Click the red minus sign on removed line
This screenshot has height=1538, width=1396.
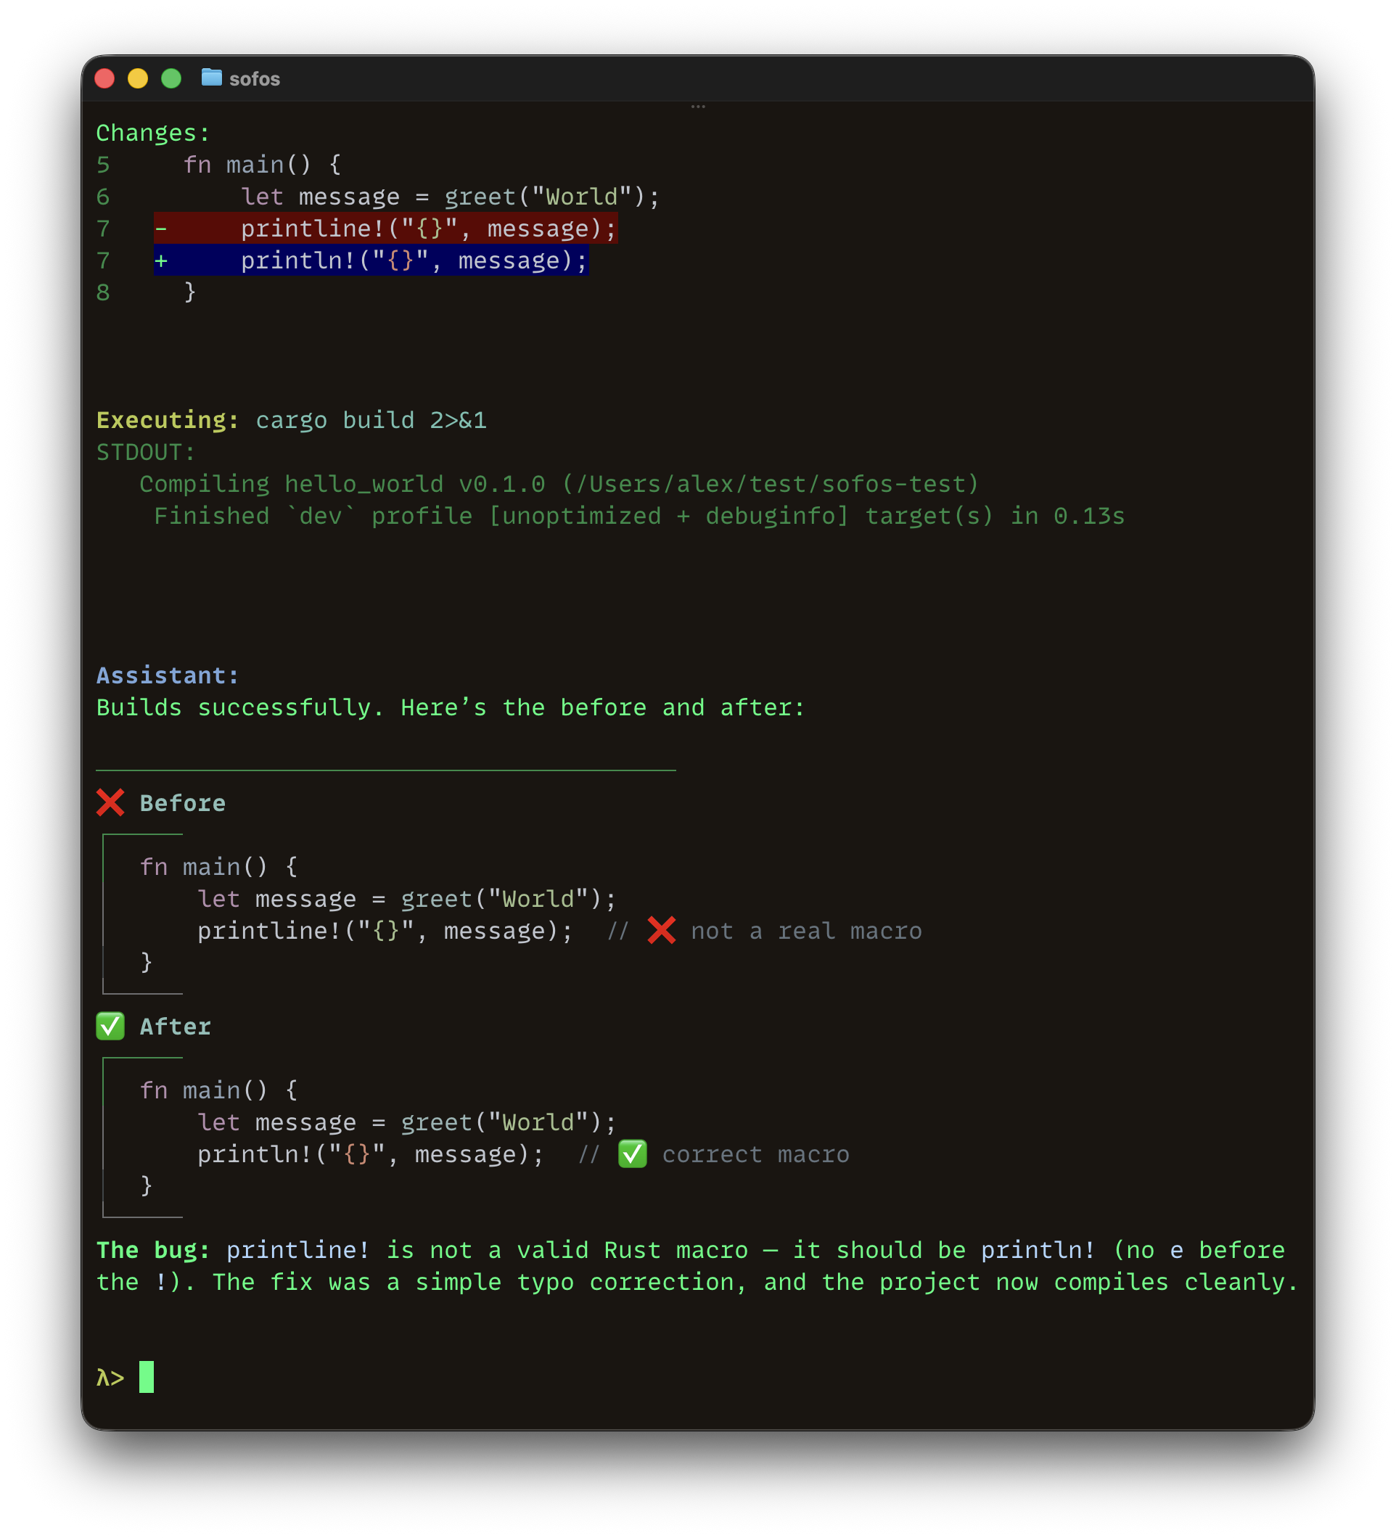tap(161, 229)
